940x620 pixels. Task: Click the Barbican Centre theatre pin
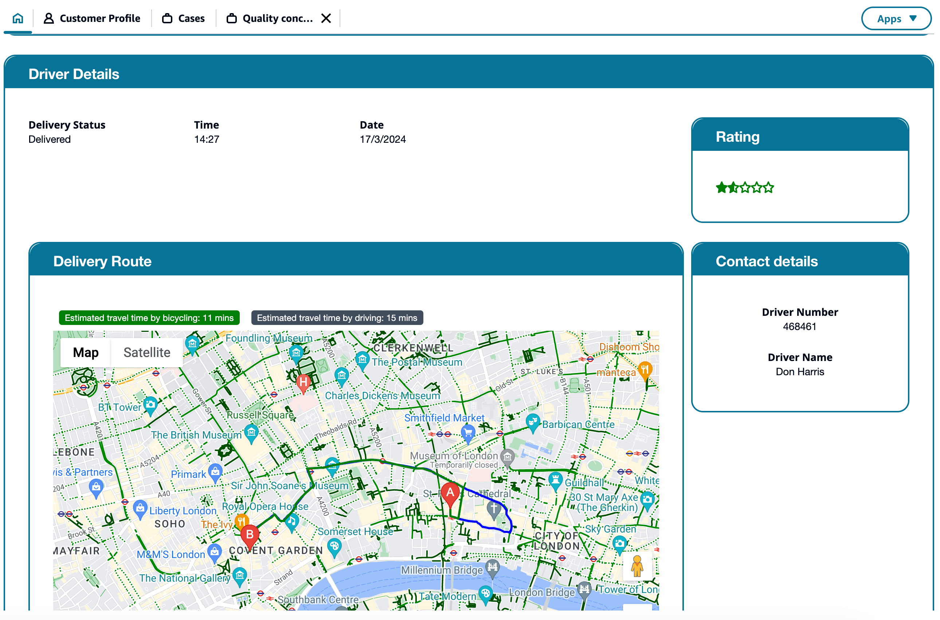coord(533,422)
